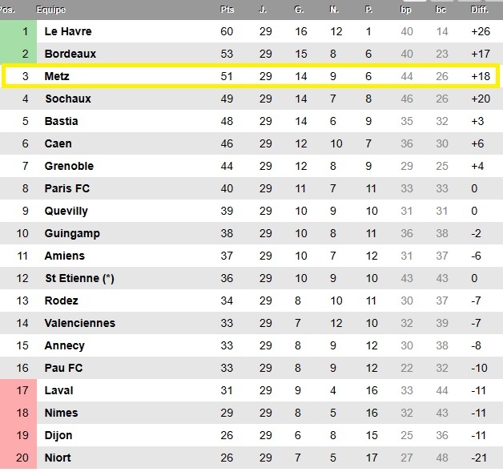The image size is (503, 472).
Task: Open the Bordeaux team link
Action: [70, 54]
